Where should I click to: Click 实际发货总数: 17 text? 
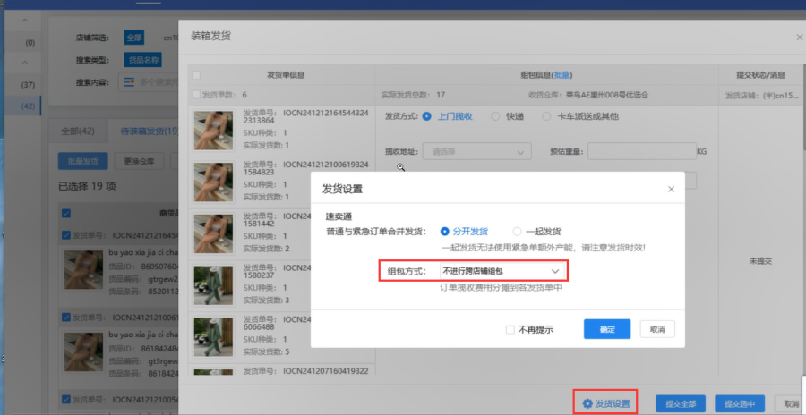click(x=413, y=95)
